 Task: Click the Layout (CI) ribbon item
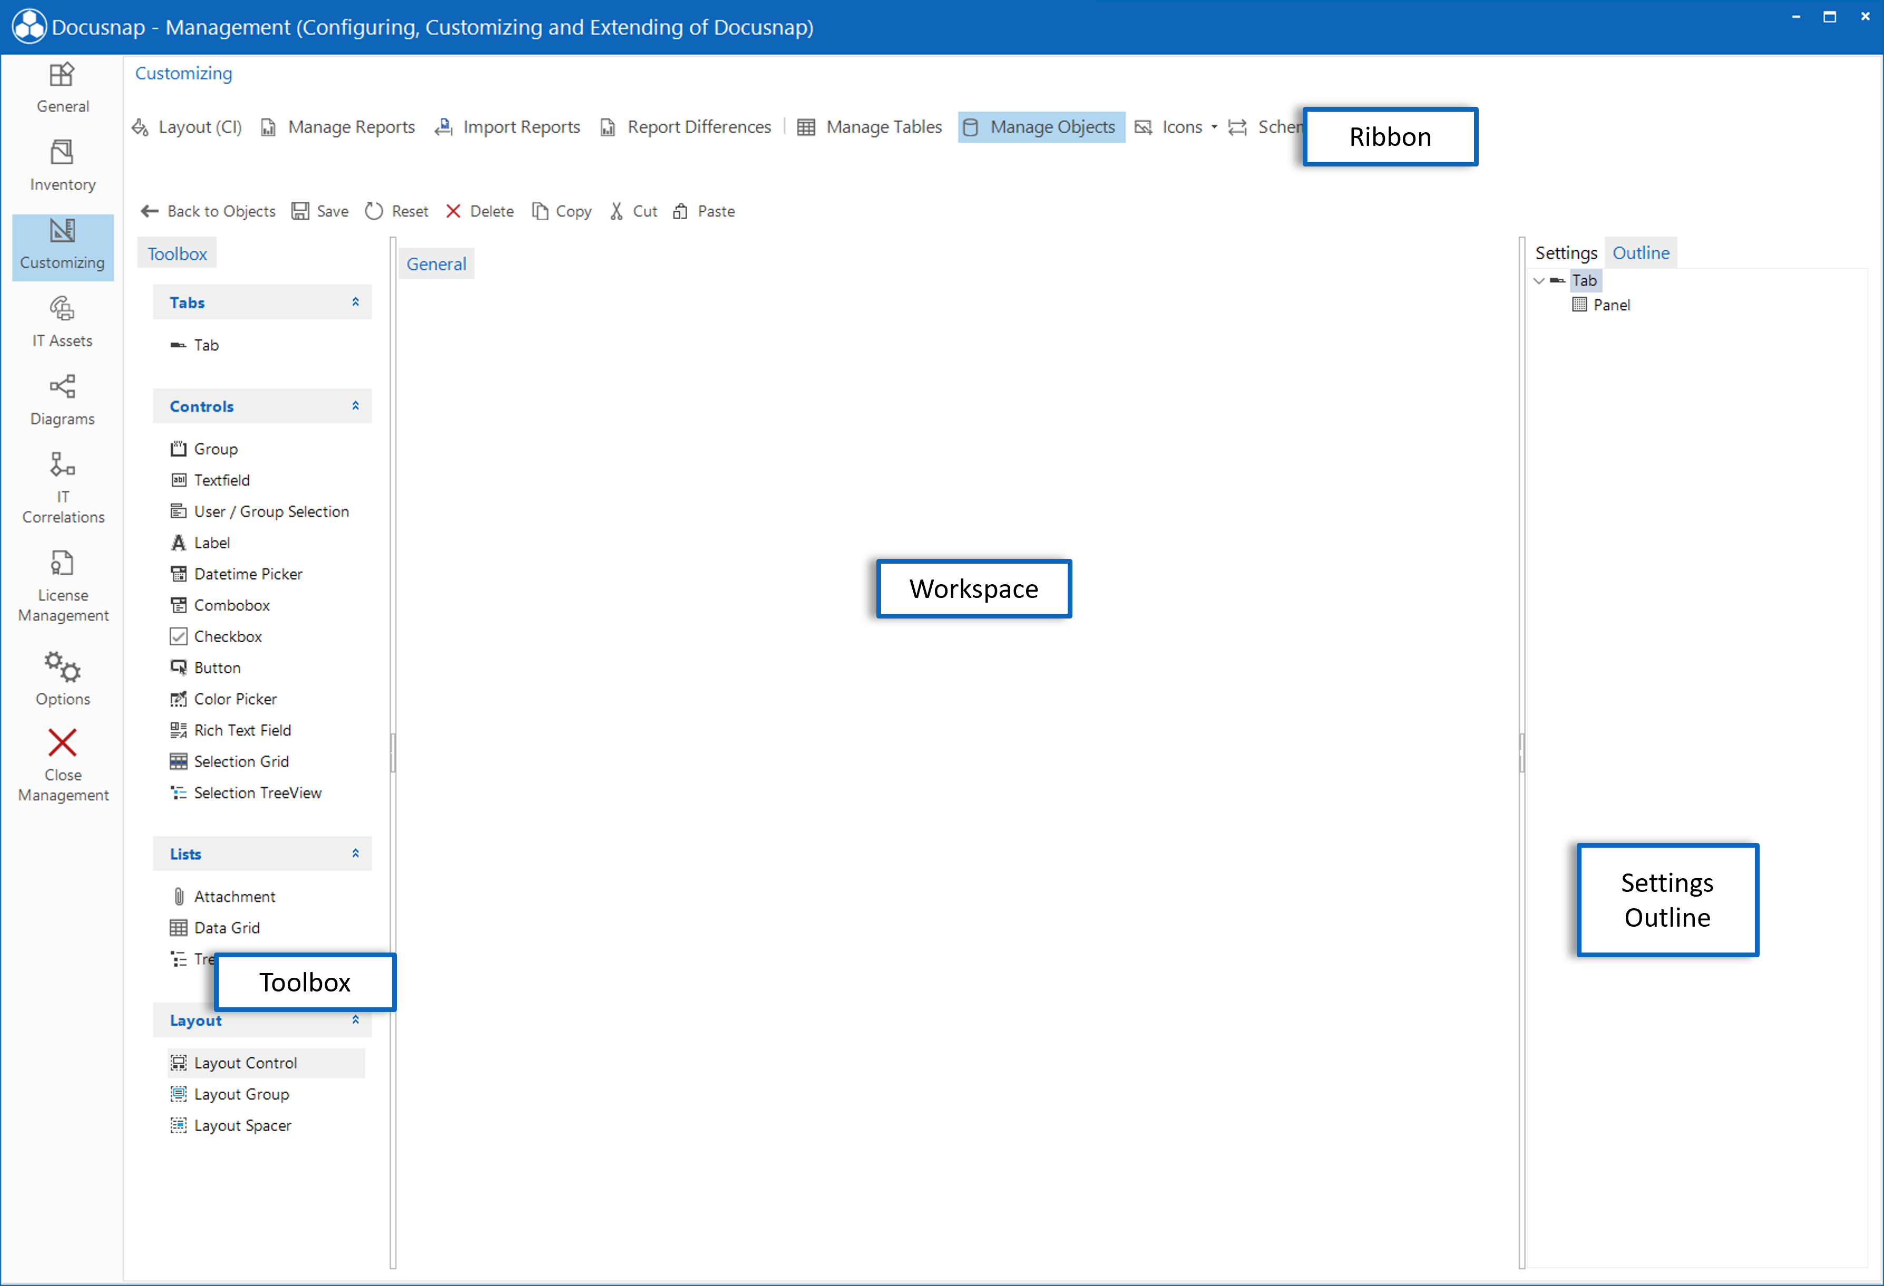[187, 127]
